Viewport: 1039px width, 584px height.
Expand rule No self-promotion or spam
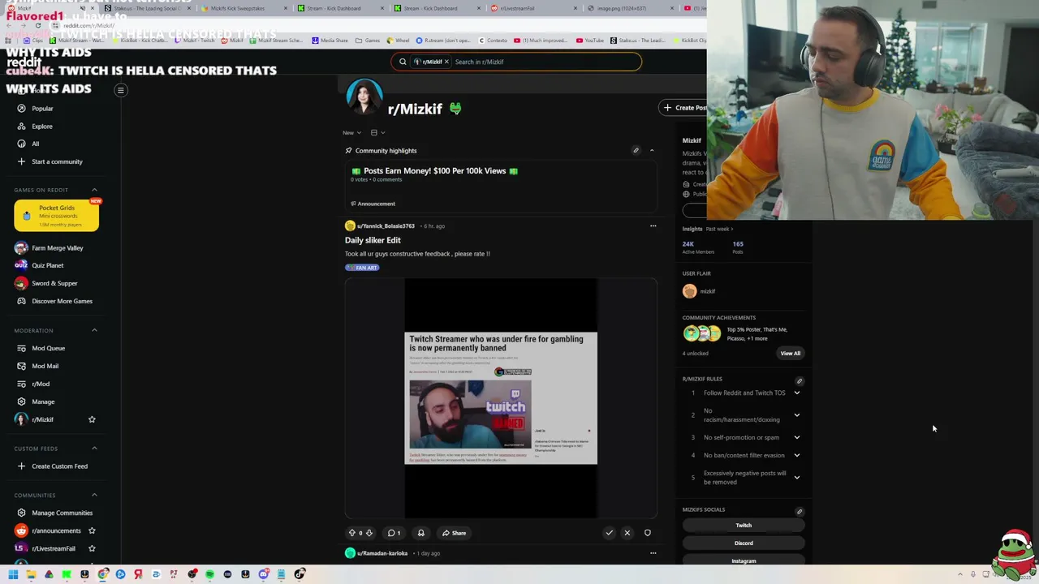(x=796, y=438)
